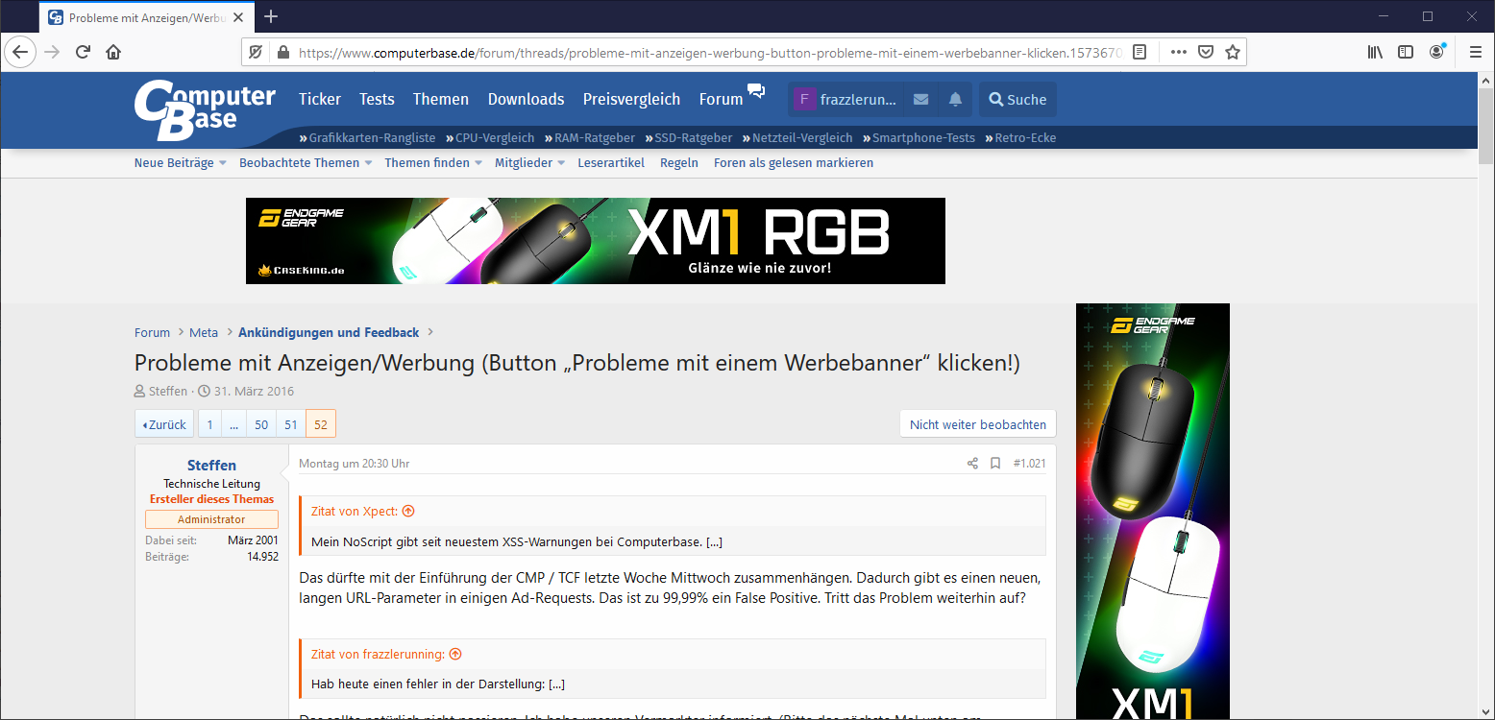Click the browser address bar URL

[709, 52]
